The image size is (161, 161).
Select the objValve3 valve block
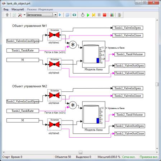(54, 64)
